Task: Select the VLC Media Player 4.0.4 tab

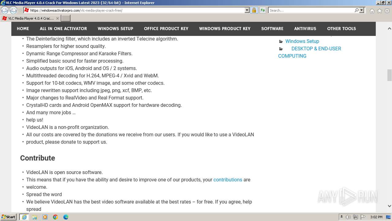Action: coord(31,18)
